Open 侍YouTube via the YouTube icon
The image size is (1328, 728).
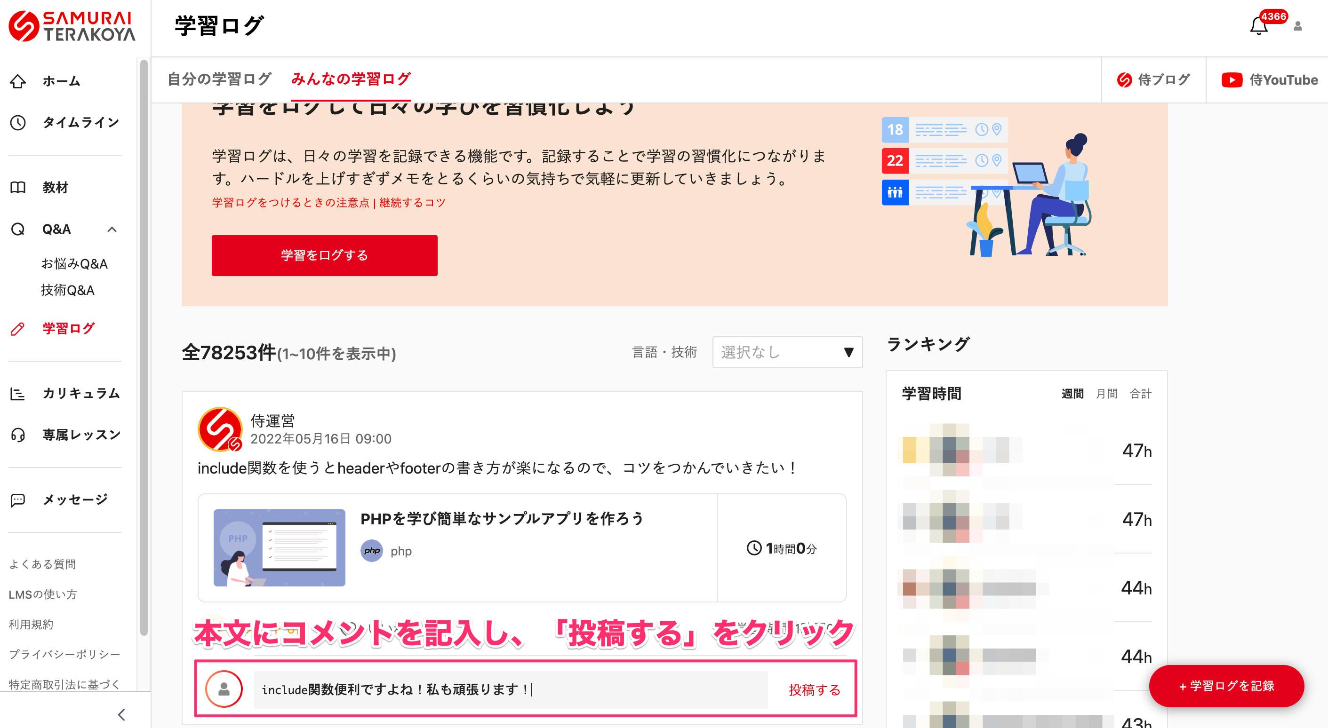click(x=1233, y=80)
